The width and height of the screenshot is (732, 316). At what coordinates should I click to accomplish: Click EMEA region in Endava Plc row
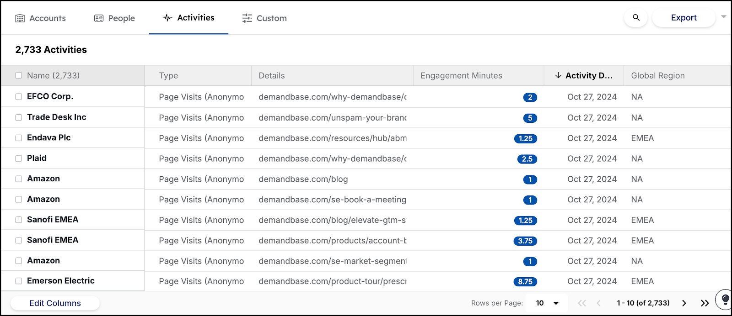[642, 138]
